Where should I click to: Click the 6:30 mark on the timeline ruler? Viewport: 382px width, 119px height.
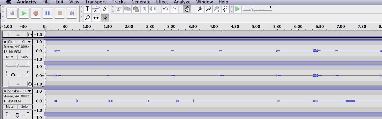click(x=319, y=27)
